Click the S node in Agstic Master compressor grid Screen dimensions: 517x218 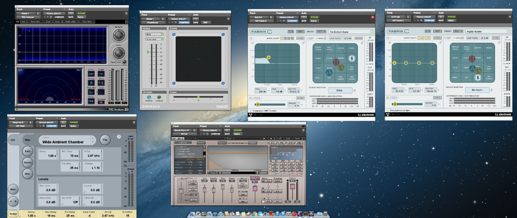[x=478, y=77]
